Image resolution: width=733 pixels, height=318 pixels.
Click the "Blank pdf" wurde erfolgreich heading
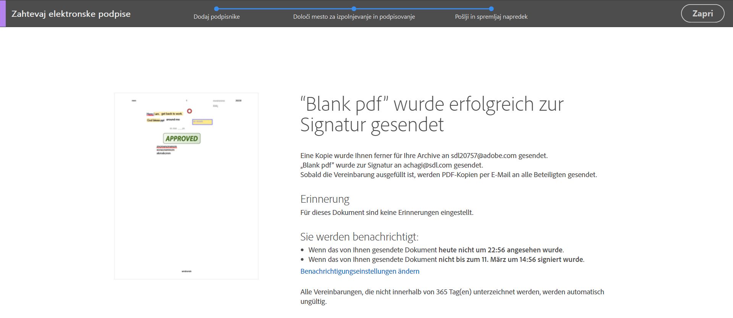coord(432,114)
